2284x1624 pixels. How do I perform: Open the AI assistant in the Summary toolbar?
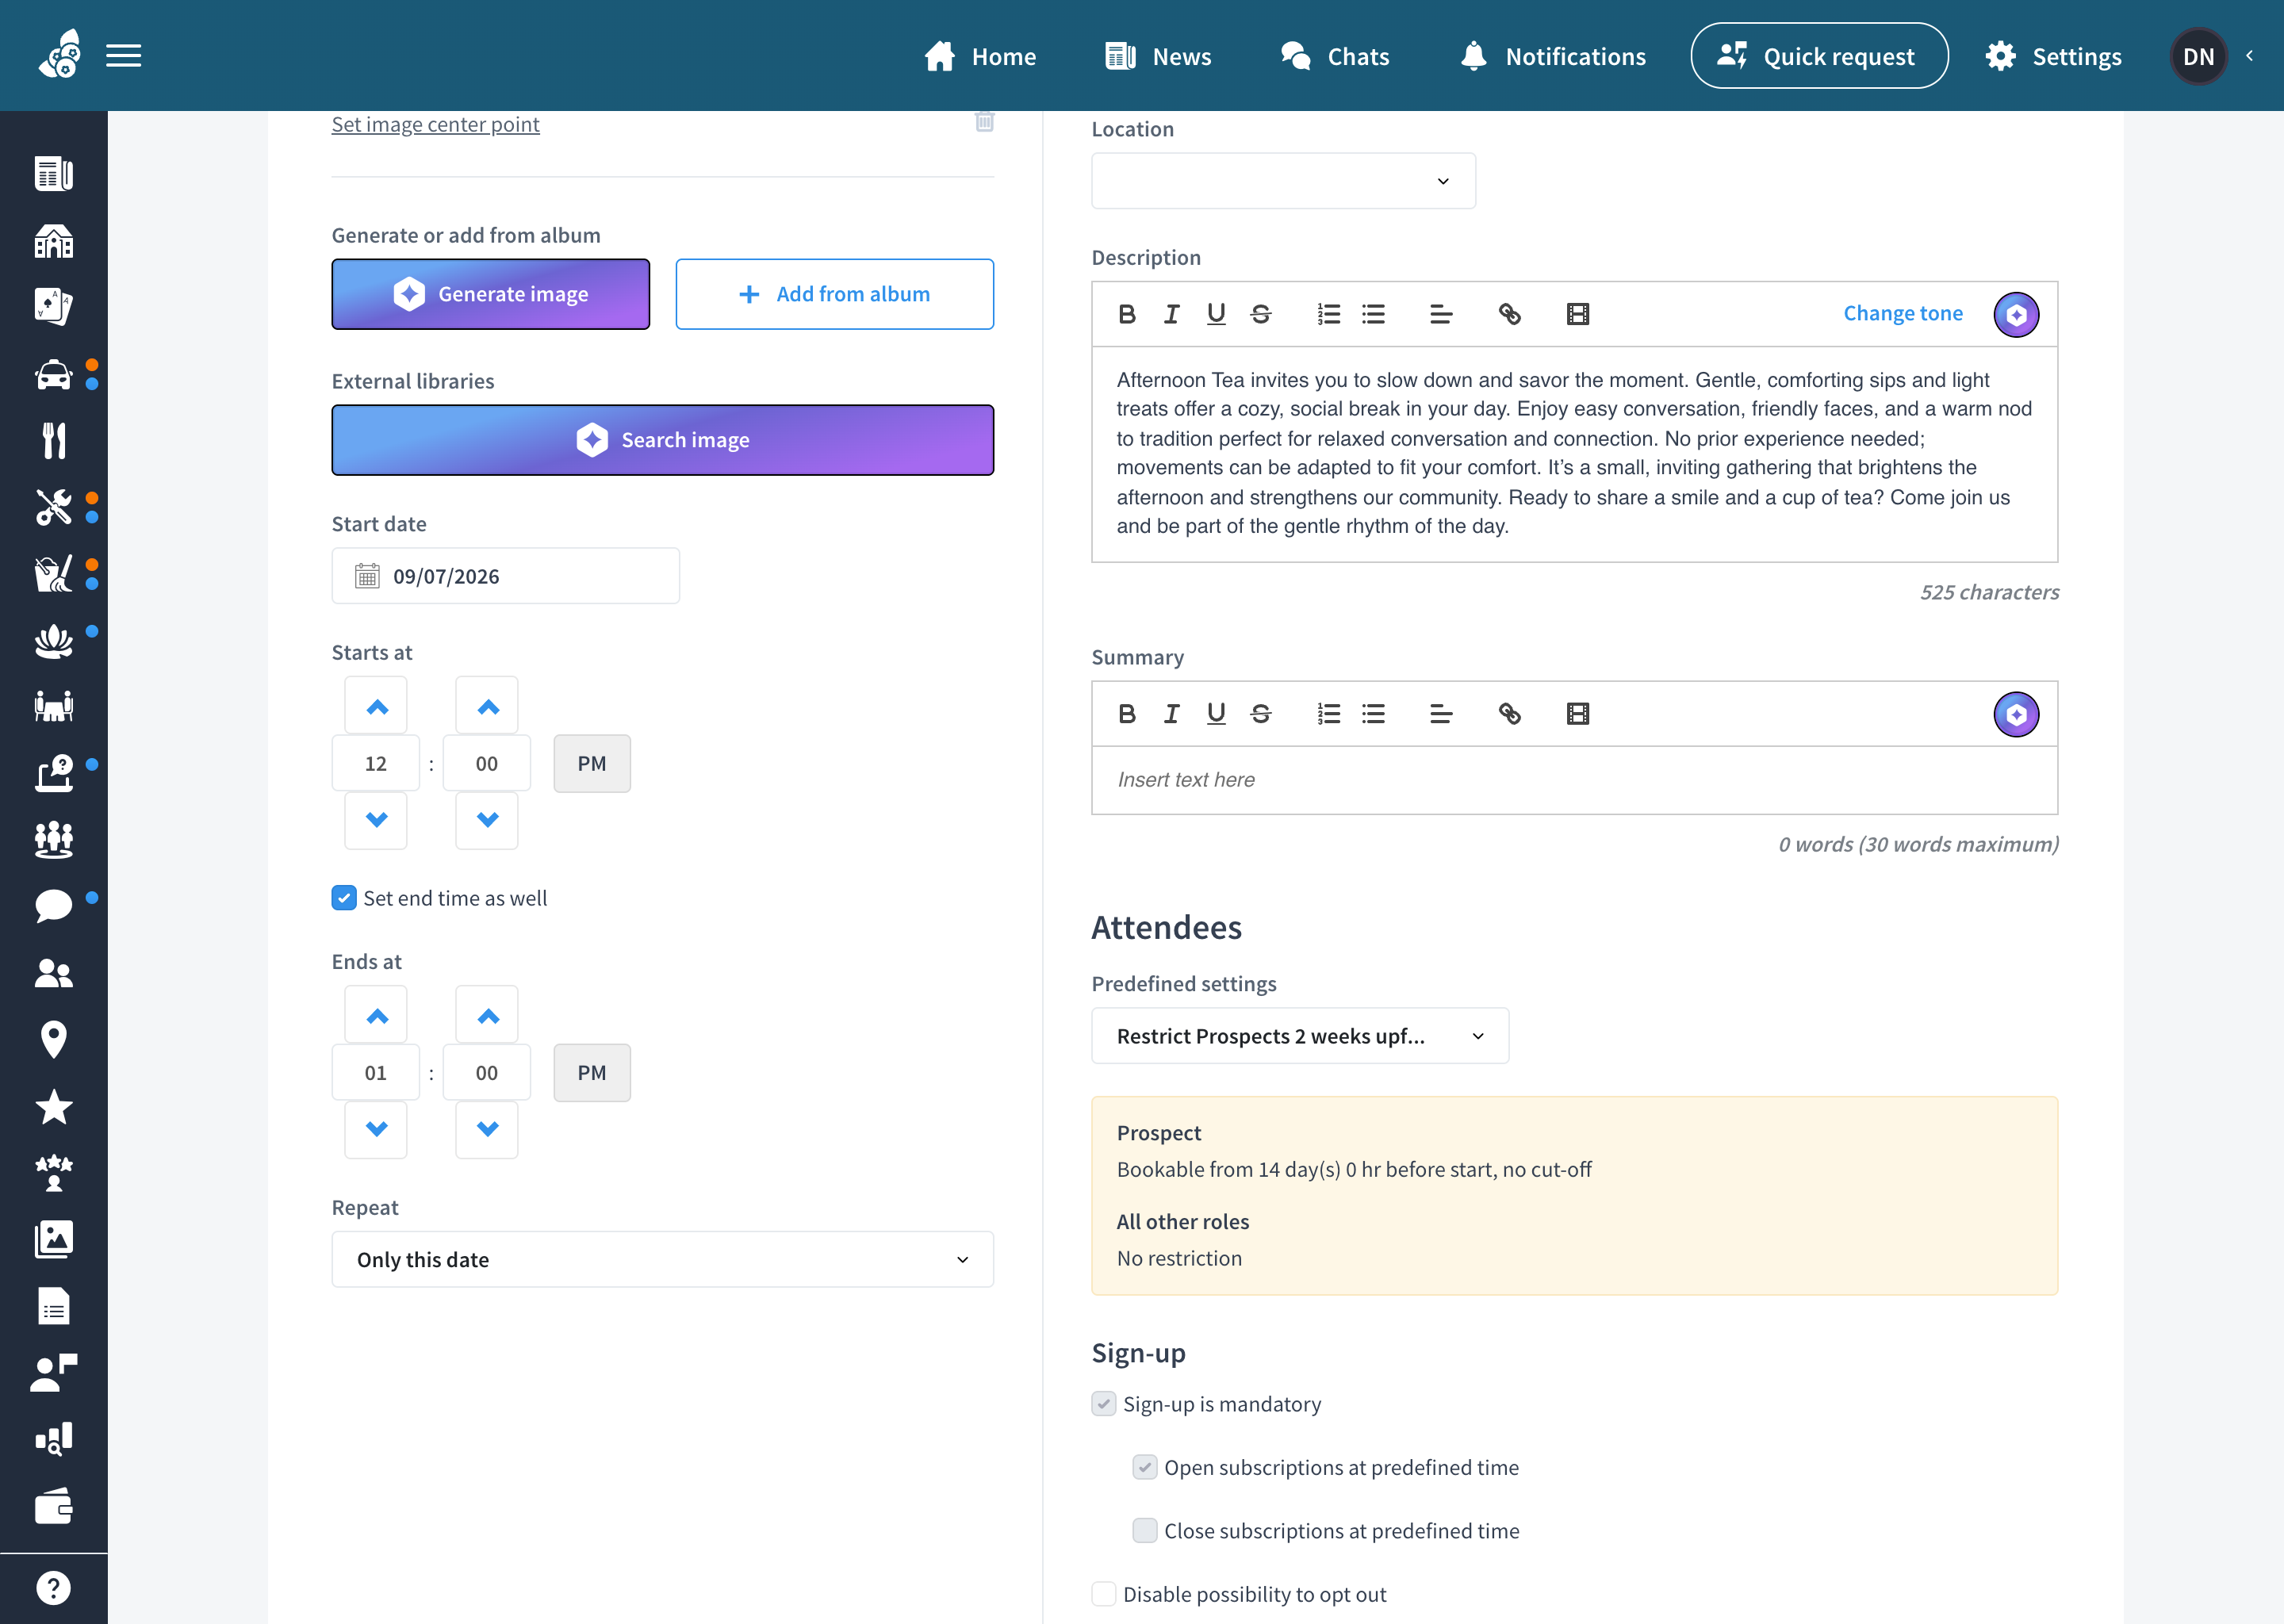click(2016, 714)
